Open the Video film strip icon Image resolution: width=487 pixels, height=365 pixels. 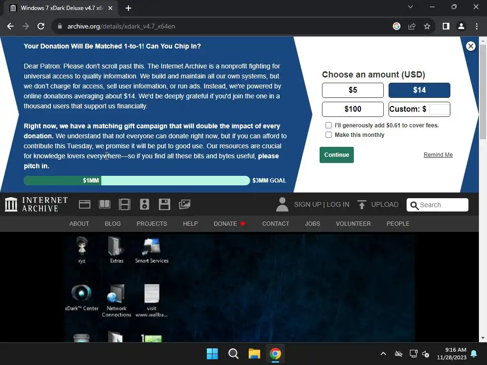point(125,204)
